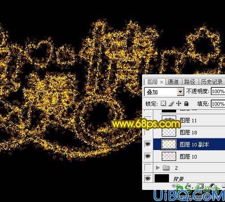Lock all padlock icon
Screen dimensions: 225x202
tap(186, 103)
